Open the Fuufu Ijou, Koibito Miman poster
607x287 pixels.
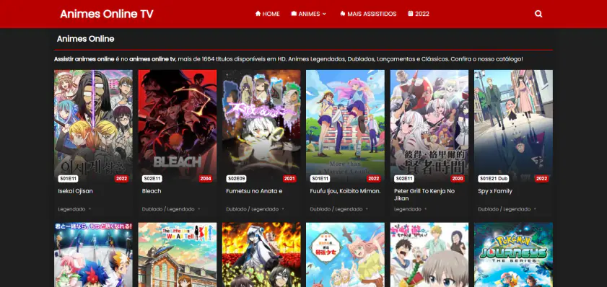345,126
